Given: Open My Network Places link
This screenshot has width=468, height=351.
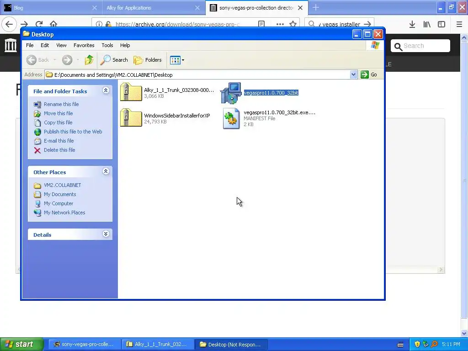Looking at the screenshot, I should (64, 213).
